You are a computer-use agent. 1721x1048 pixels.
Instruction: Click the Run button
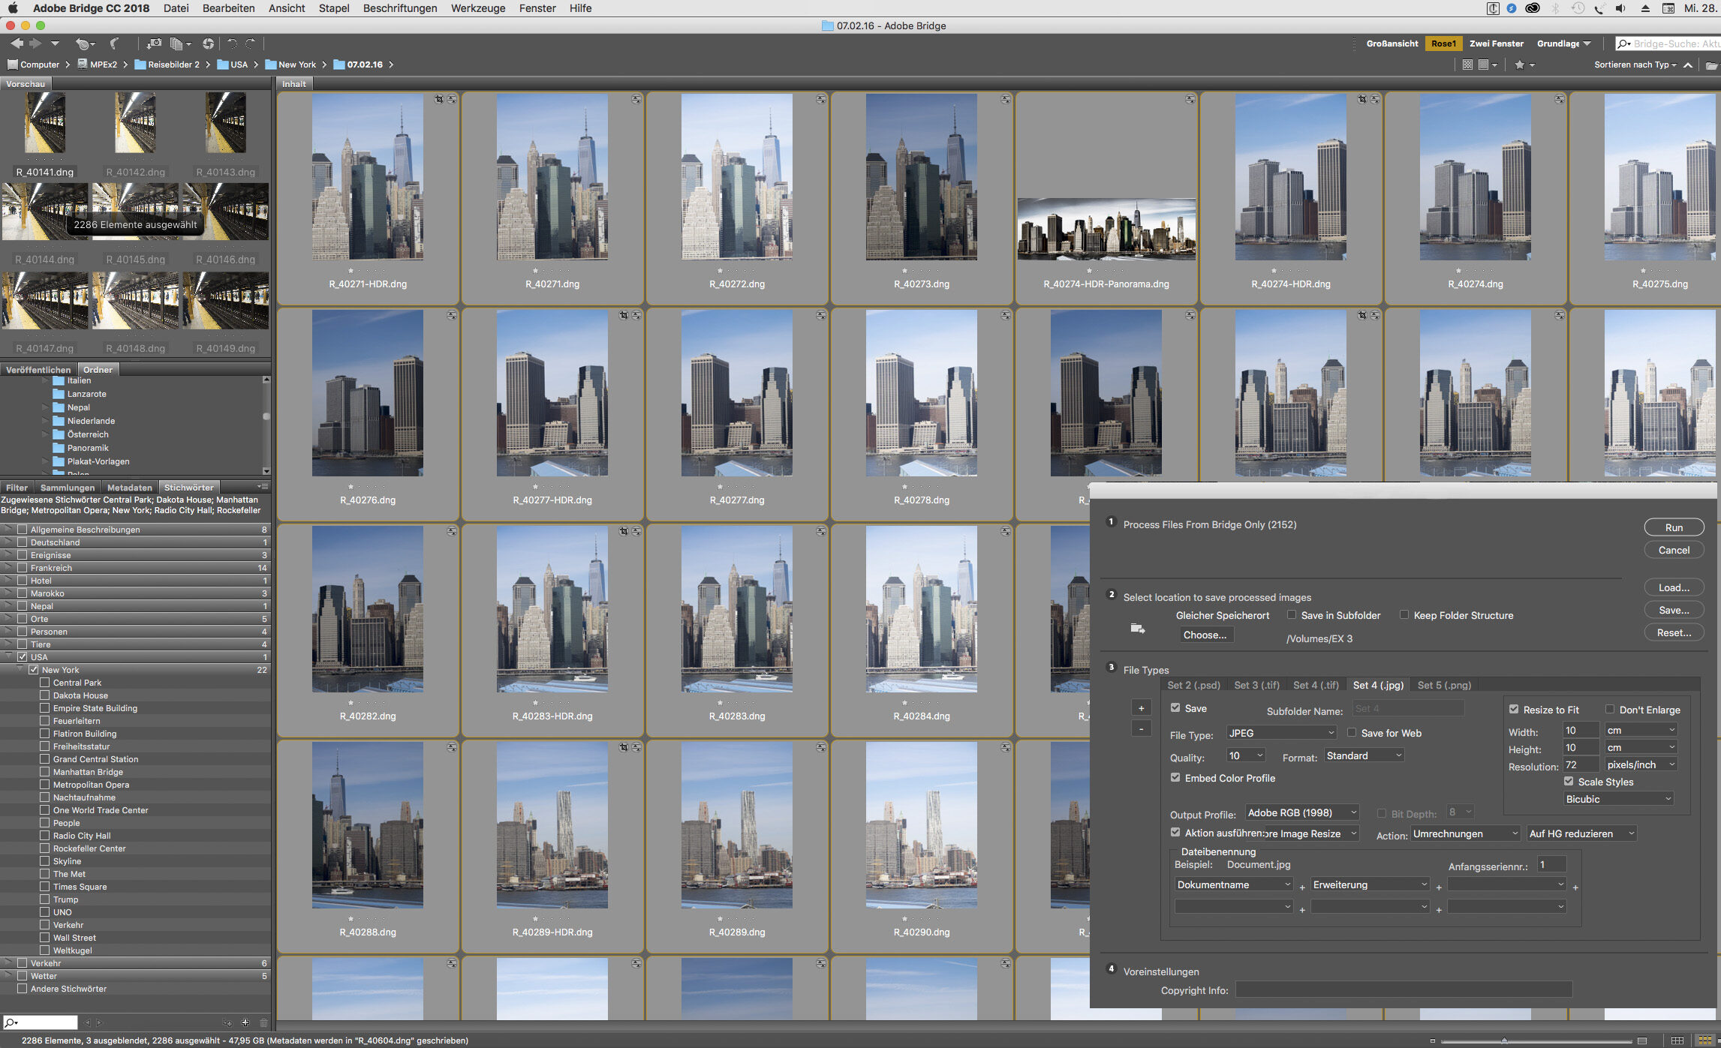point(1674,527)
